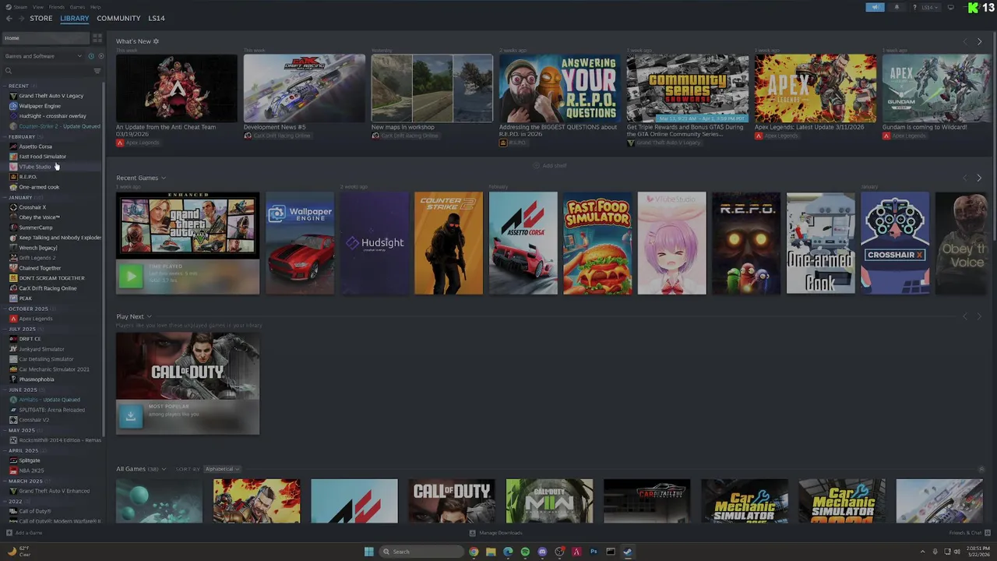The height and width of the screenshot is (561, 997).
Task: Select R.E.P.O. in the sidebar list
Action: coord(27,177)
